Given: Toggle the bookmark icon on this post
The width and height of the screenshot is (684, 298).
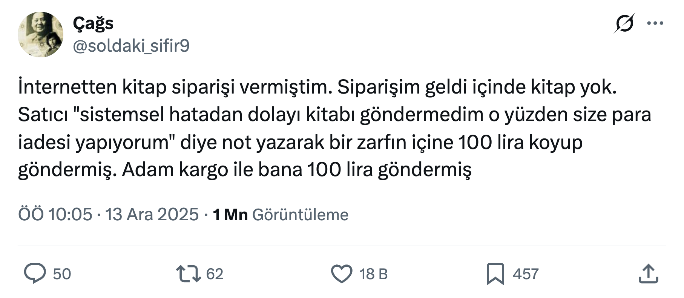Looking at the screenshot, I should pyautogui.click(x=495, y=273).
